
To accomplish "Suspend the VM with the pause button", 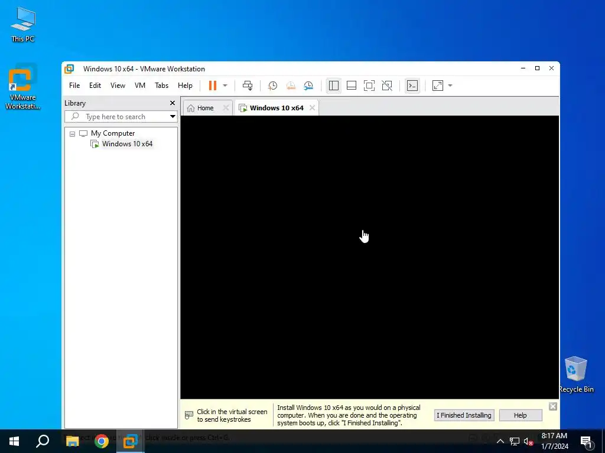I will tap(213, 86).
